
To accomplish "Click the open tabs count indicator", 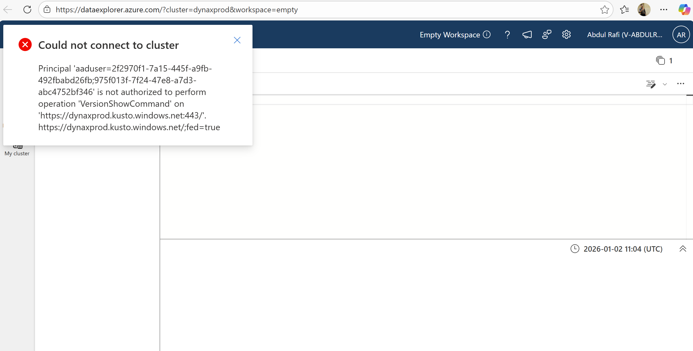I will pyautogui.click(x=663, y=60).
